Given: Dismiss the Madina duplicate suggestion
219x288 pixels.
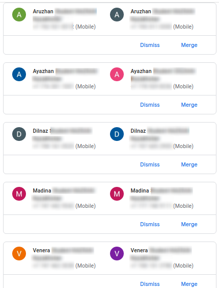Looking at the screenshot, I should pos(150,224).
